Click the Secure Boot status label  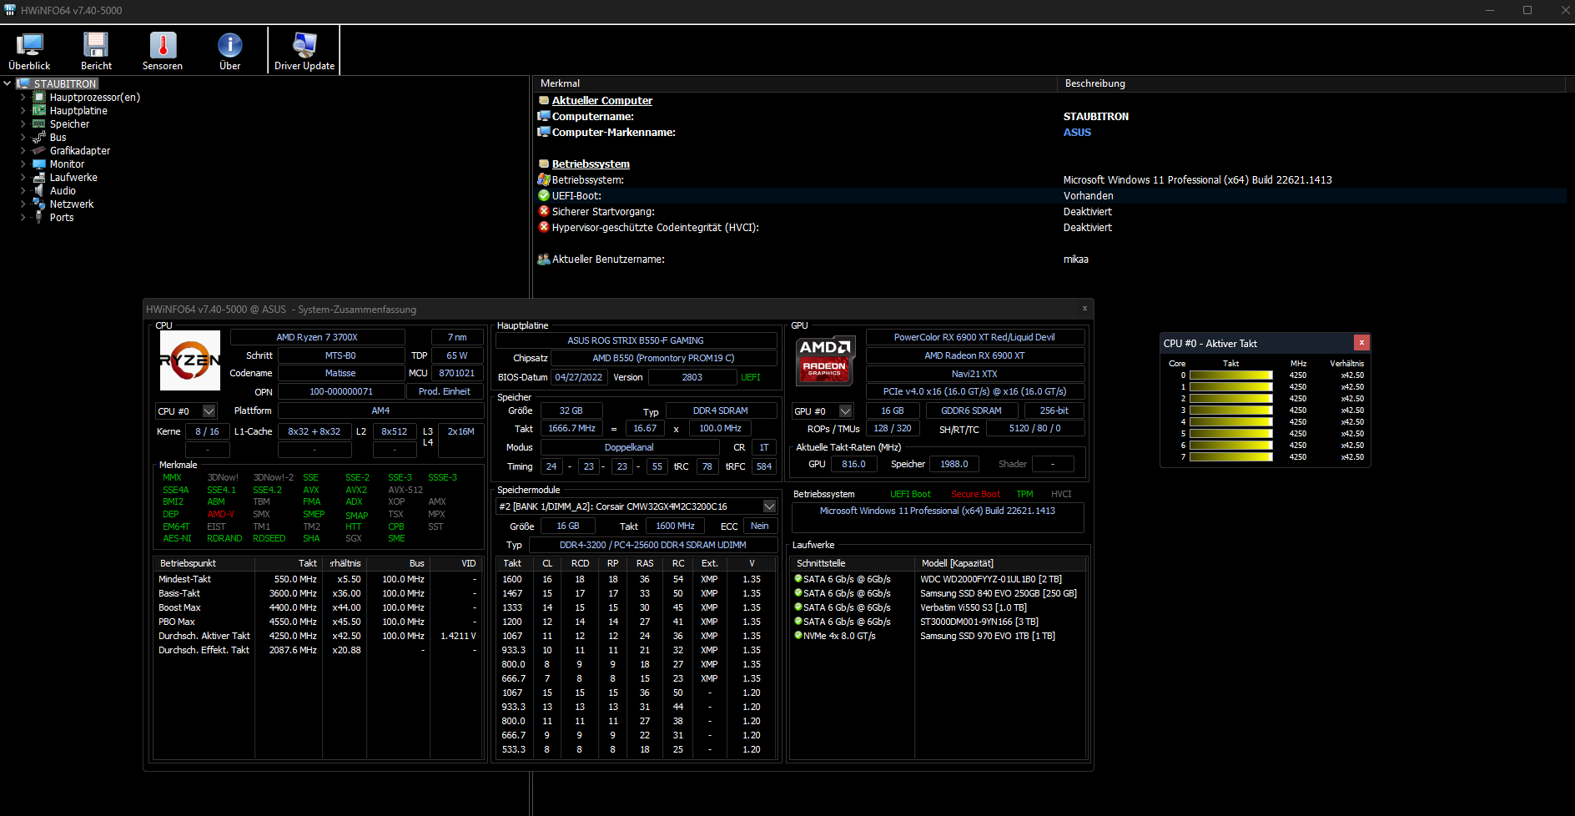(x=976, y=494)
